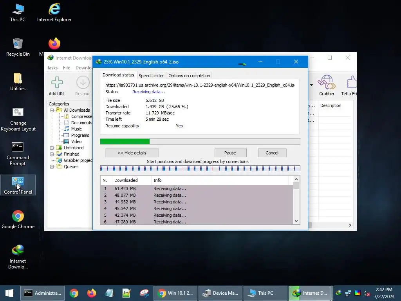401x301 pixels.
Task: Switch to Administrator command prompt taskbar button
Action: (x=42, y=293)
